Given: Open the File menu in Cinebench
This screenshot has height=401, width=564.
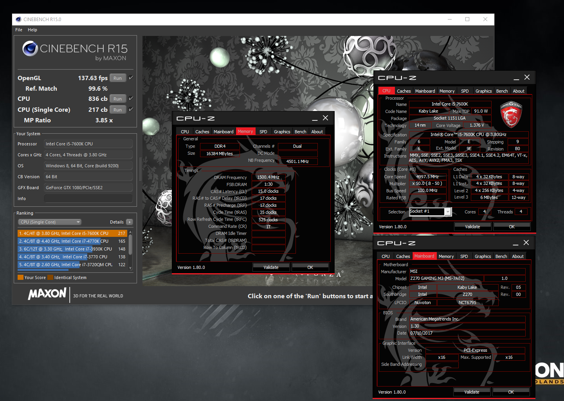Looking at the screenshot, I should click(19, 30).
